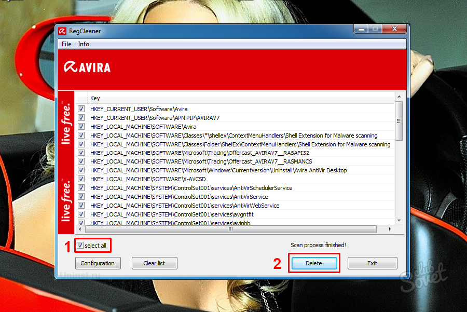This screenshot has height=312, width=467.
Task: Click the horizontal scrollbar right arrow
Action: 391,229
